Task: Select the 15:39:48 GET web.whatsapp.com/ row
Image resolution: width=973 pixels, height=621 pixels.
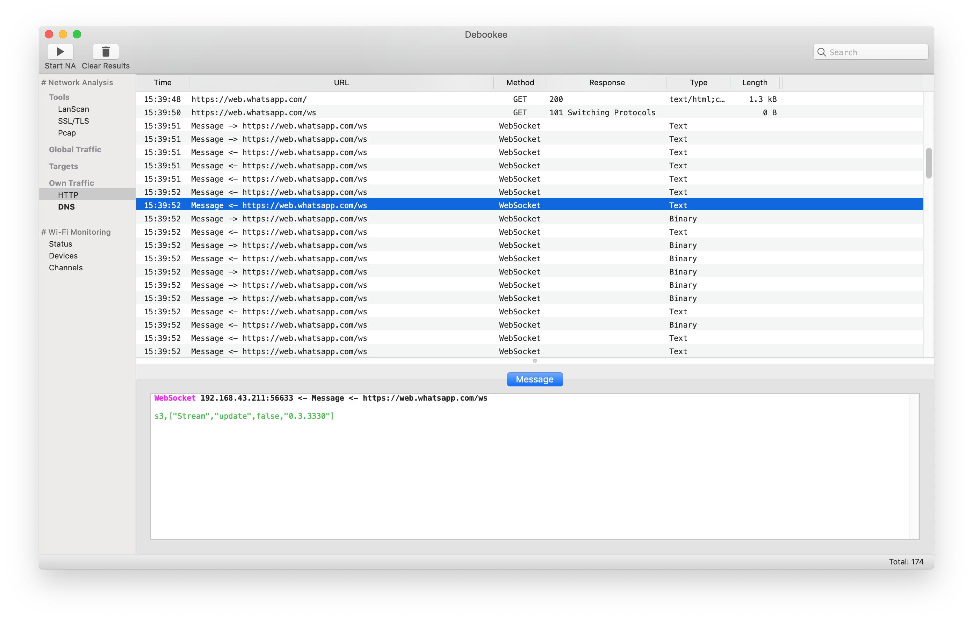Action: 530,99
